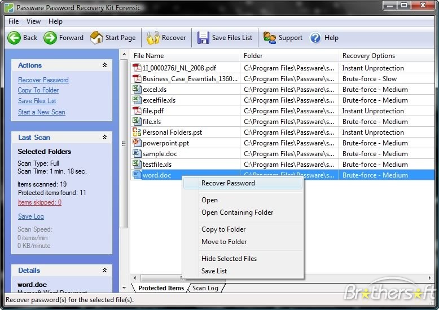Choose Move to Folder in context menu
Screen dimensions: 439x310
click(243, 242)
